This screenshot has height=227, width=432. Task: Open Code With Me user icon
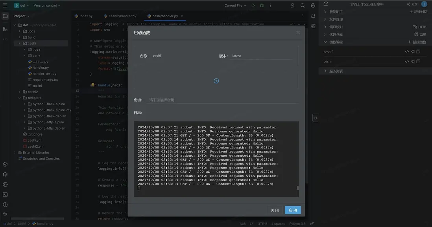pyautogui.click(x=293, y=5)
